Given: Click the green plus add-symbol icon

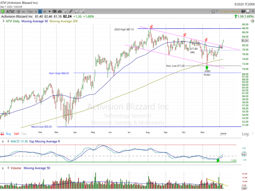Looking at the screenshot, I should 3,12.
